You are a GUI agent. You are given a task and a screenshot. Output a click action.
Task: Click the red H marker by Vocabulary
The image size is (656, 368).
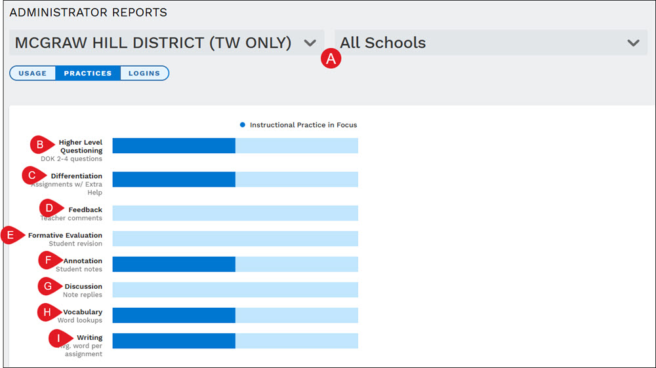(49, 312)
